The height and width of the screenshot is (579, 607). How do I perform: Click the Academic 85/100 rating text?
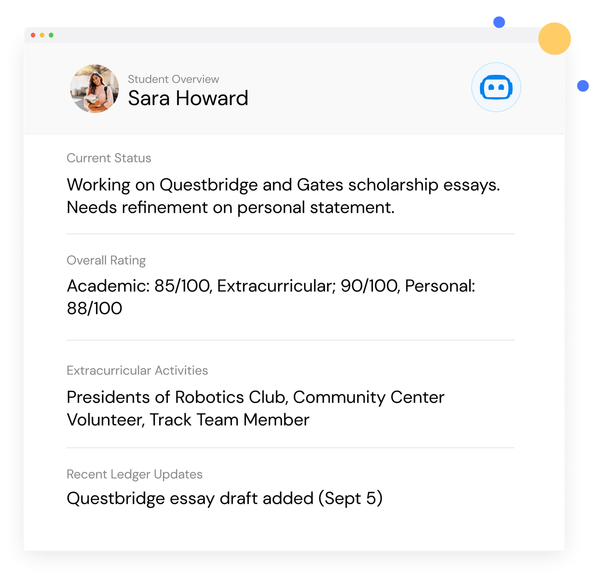(x=138, y=286)
